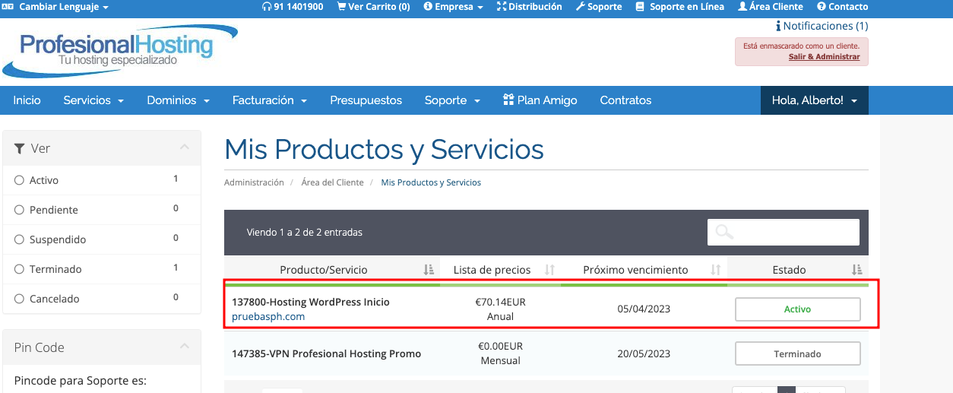This screenshot has height=393, width=953.
Task: Select the Terminado filter radio
Action: point(19,269)
